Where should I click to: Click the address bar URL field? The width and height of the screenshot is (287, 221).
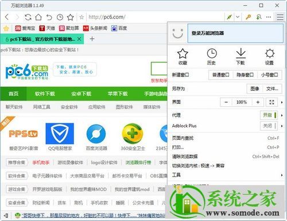155,17
